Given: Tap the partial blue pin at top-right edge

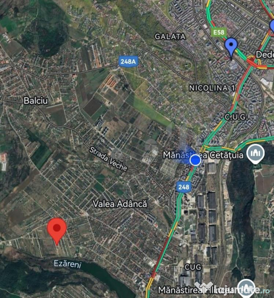Looking at the screenshot, I should 272,26.
